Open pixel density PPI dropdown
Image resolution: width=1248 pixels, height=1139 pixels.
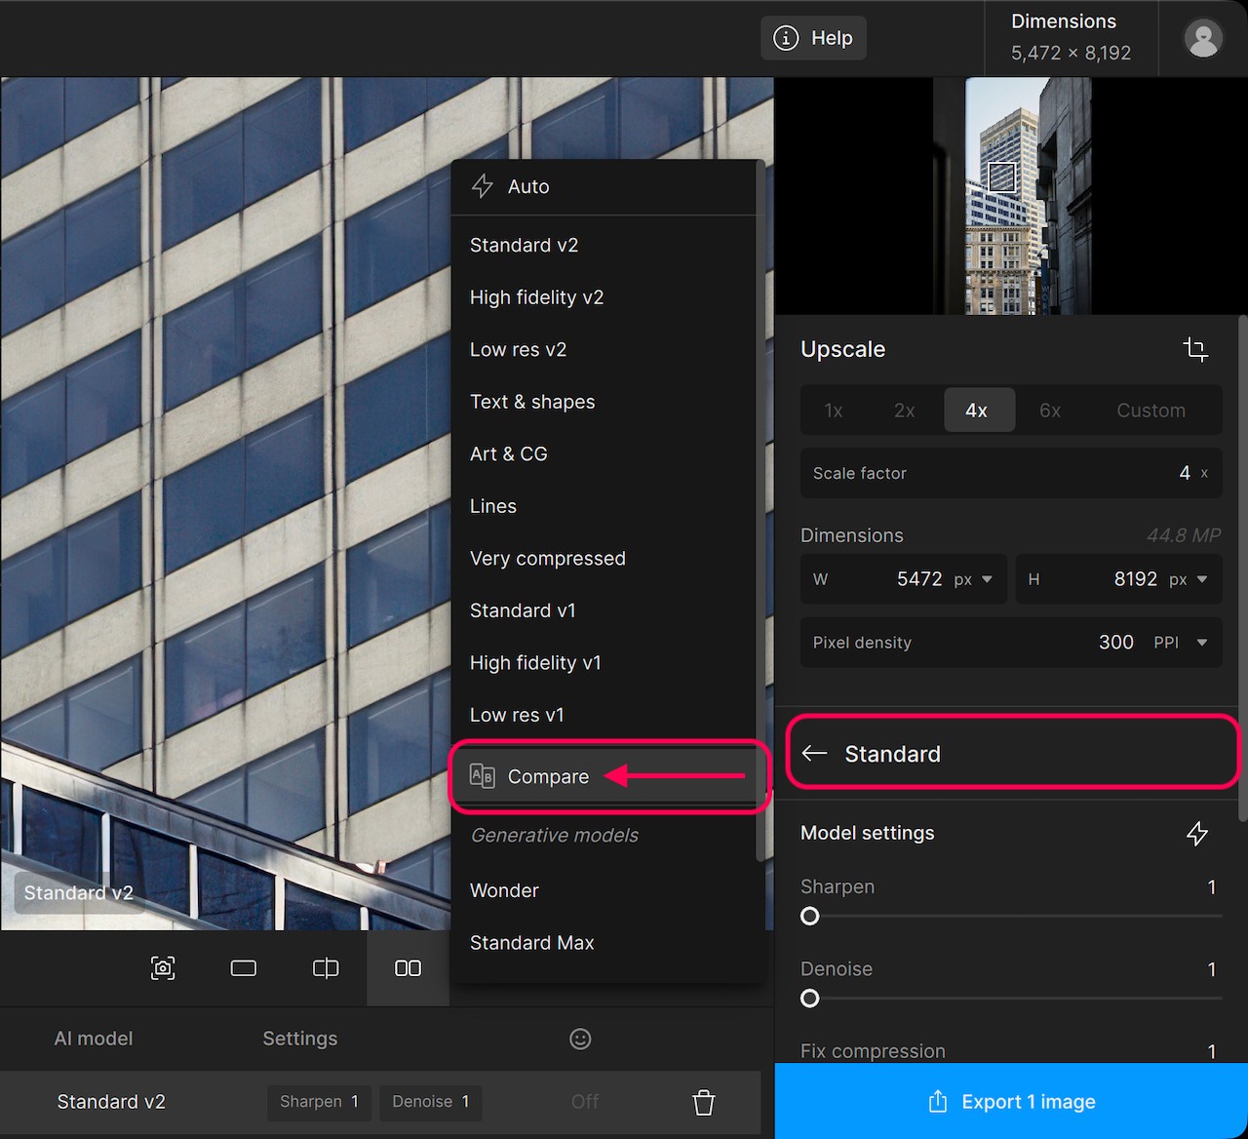(1181, 643)
